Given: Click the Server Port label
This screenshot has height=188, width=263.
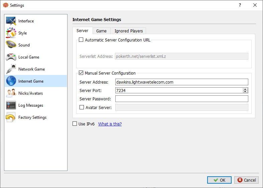Looking at the screenshot, I should coord(91,90).
